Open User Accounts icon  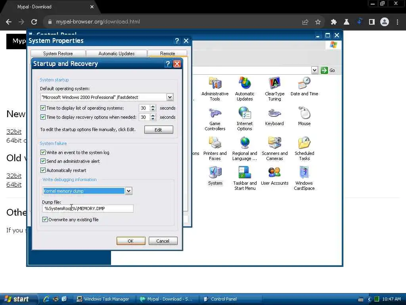pyautogui.click(x=274, y=176)
